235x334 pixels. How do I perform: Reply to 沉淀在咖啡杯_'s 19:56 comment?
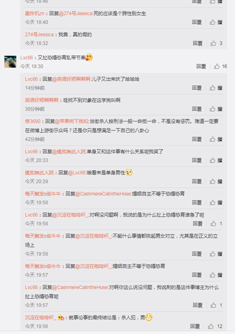pyautogui.click(x=195, y=326)
